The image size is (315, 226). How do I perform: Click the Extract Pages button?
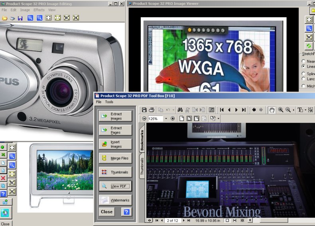115,130
